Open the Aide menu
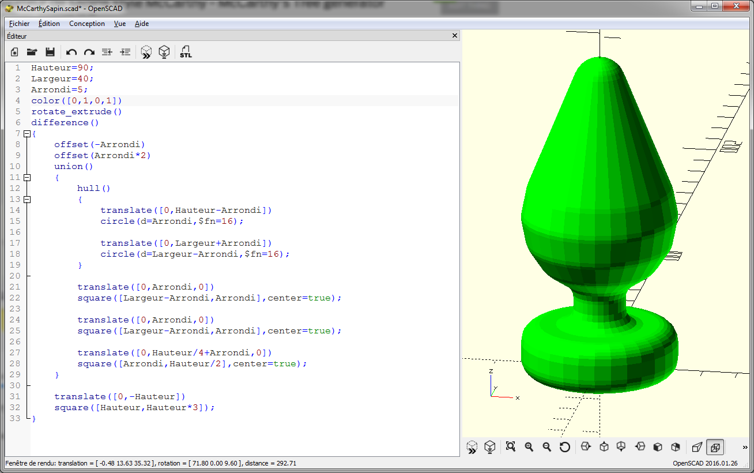Viewport: 754px width, 473px height. pos(142,24)
